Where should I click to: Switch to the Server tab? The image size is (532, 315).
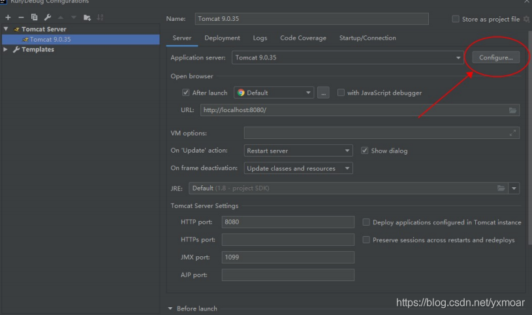point(182,38)
